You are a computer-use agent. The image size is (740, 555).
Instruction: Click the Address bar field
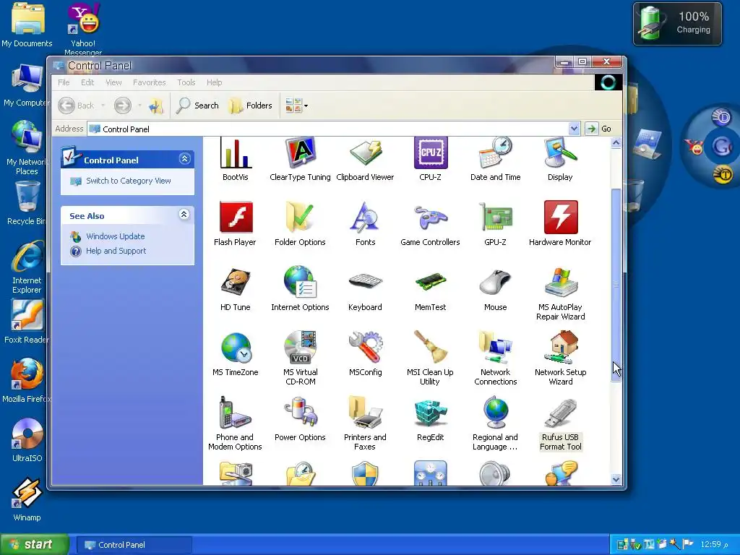pyautogui.click(x=328, y=129)
